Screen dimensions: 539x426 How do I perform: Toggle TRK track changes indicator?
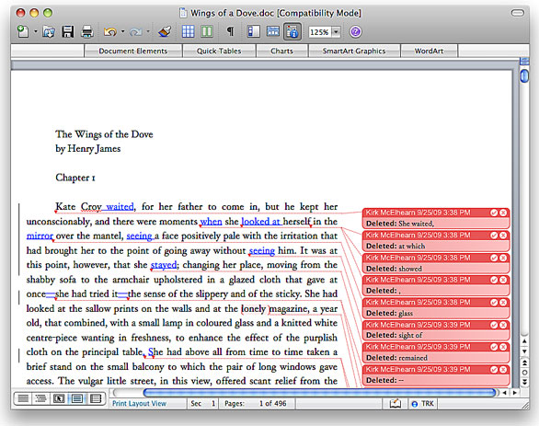pyautogui.click(x=423, y=404)
